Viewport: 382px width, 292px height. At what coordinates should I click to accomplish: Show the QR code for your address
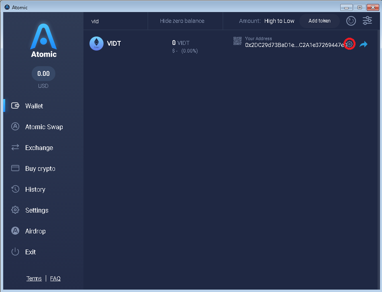click(237, 41)
